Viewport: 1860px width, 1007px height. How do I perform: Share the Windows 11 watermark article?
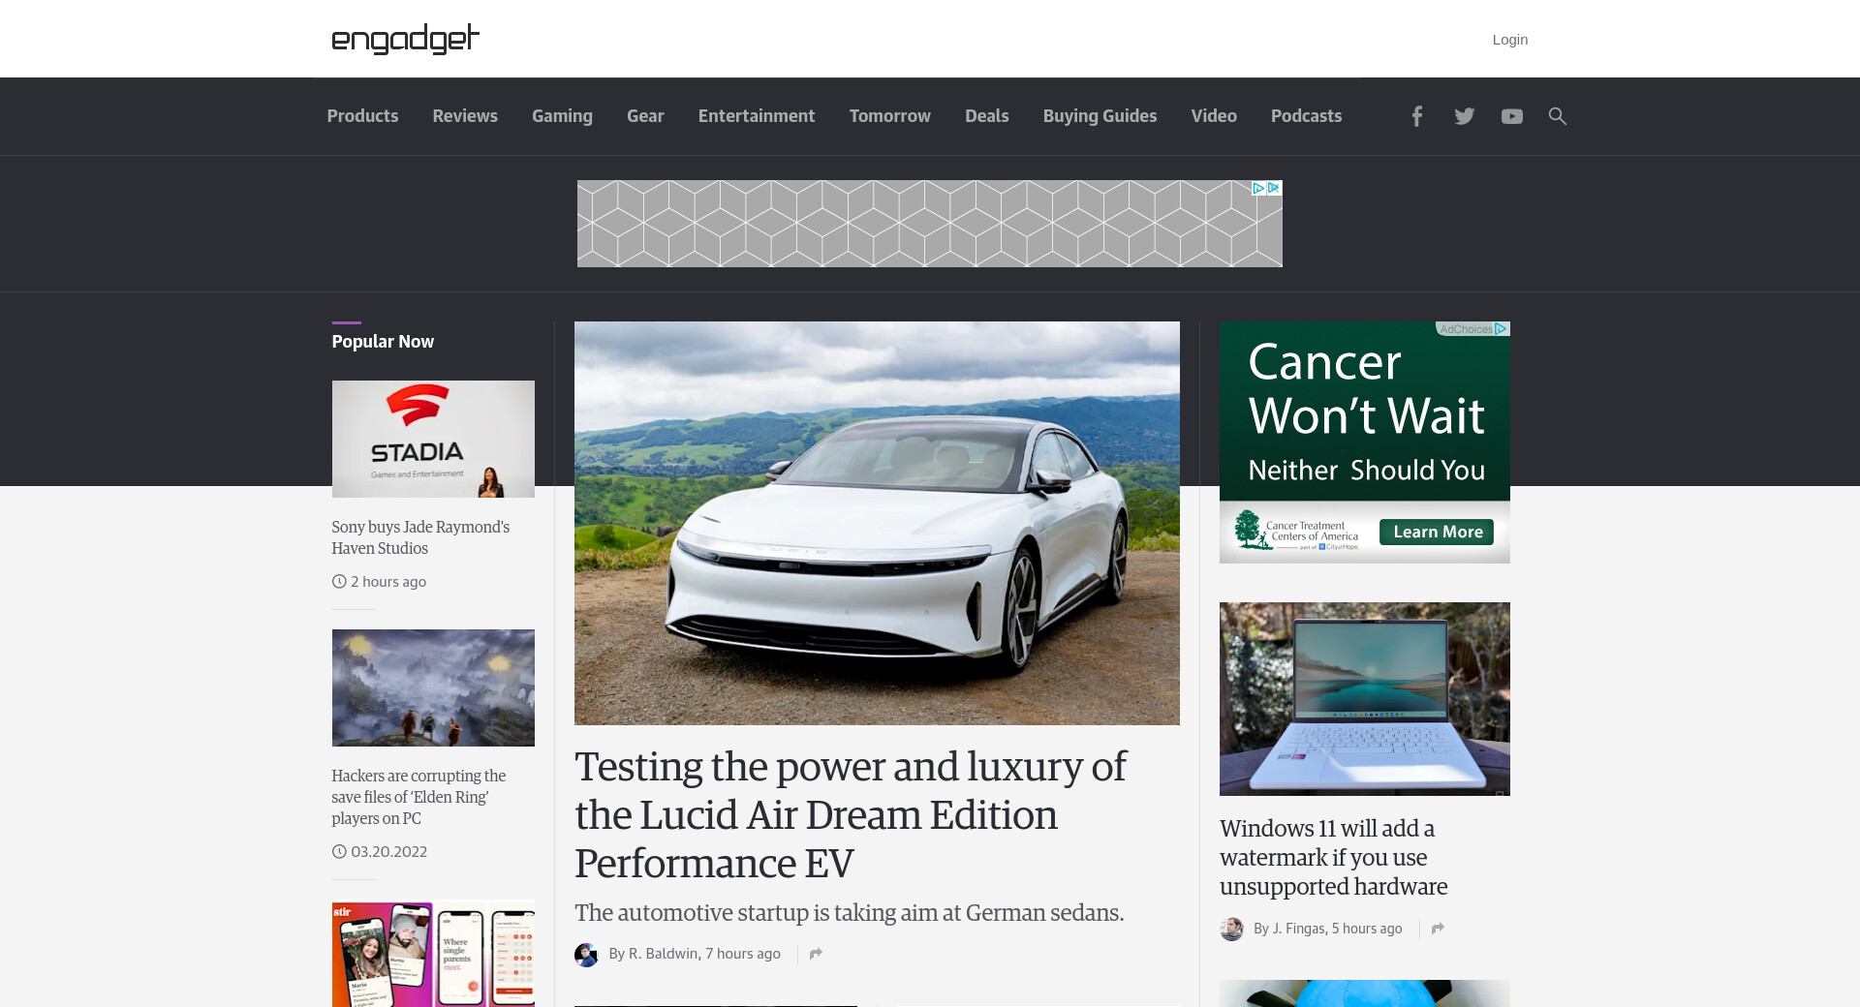1438,929
